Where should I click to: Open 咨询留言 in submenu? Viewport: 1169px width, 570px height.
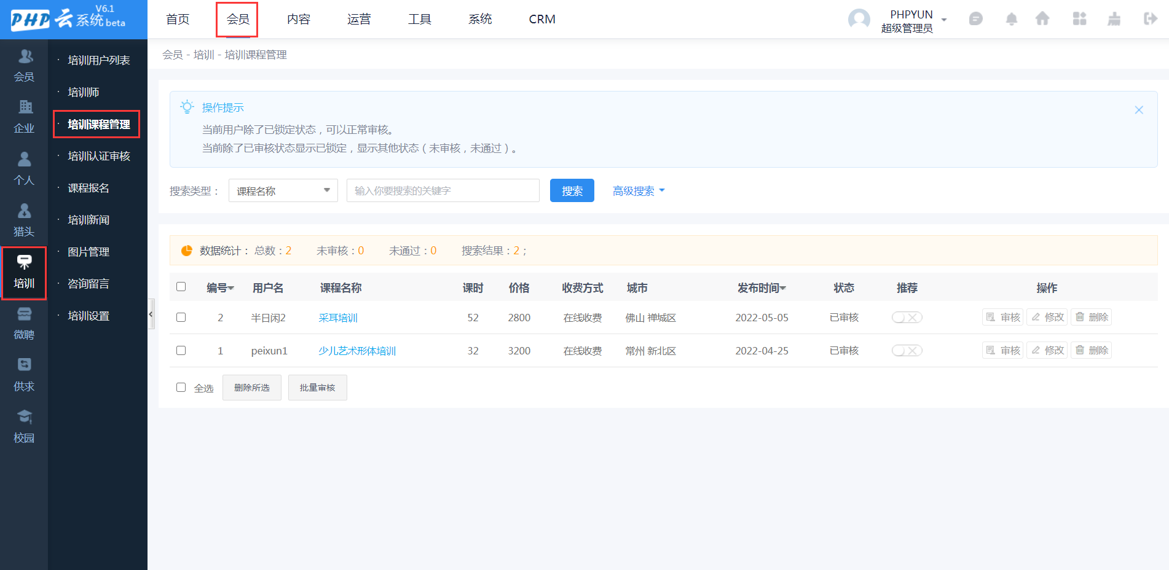click(89, 284)
